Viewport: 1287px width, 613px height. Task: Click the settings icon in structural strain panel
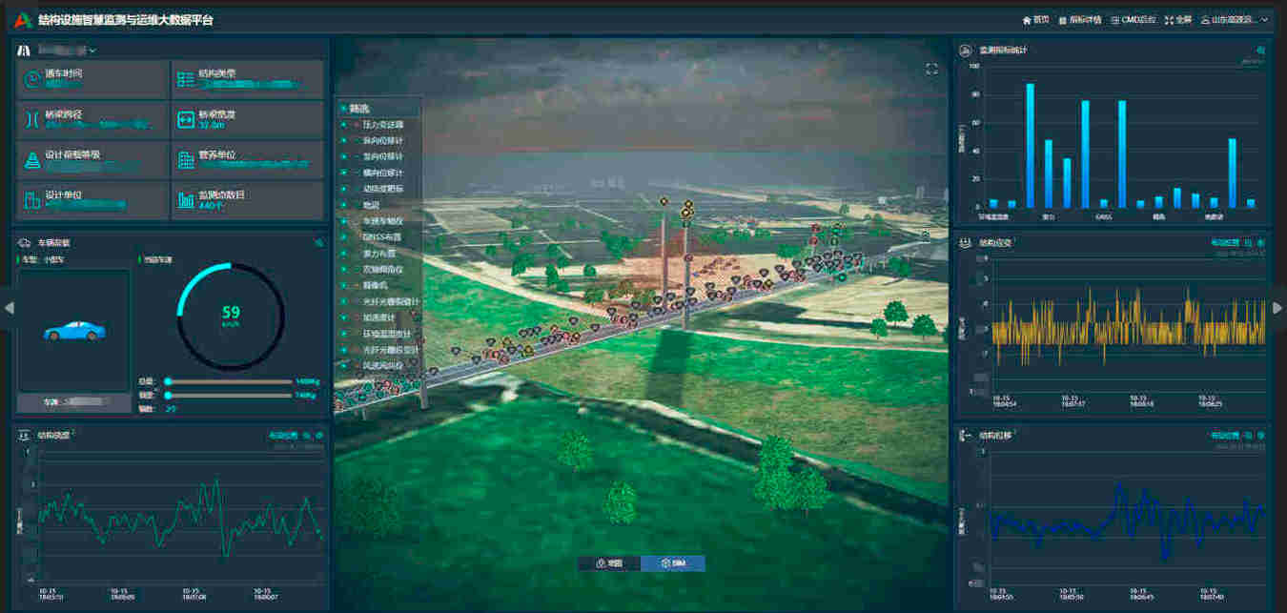(x=1260, y=243)
